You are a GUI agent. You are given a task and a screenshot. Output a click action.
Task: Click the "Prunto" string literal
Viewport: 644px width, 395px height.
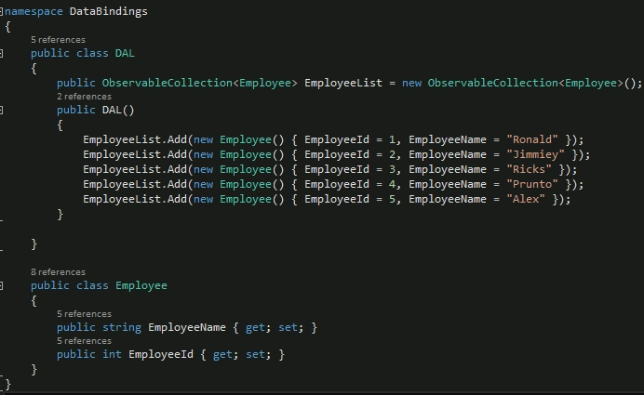pyautogui.click(x=532, y=184)
